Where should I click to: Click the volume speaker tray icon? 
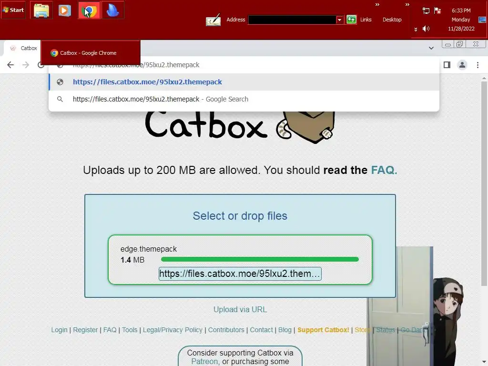426,29
